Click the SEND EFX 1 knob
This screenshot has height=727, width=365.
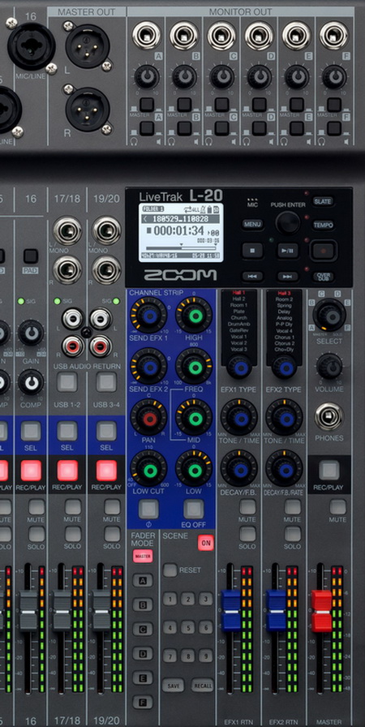click(149, 316)
